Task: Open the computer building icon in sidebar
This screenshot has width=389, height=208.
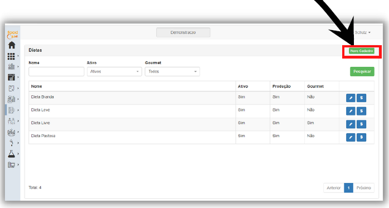Action: pyautogui.click(x=11, y=165)
